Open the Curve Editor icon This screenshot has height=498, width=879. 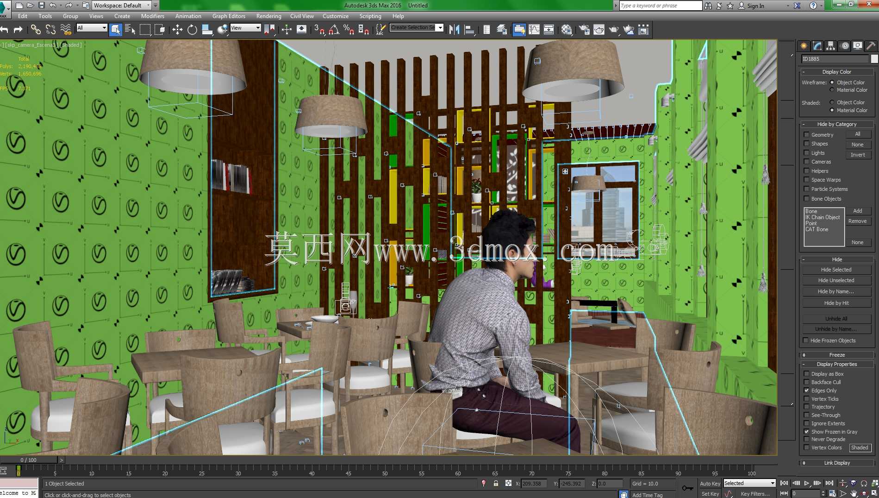534,30
